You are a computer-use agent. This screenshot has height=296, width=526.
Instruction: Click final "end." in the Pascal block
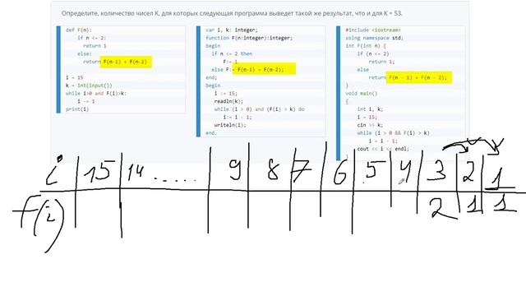[x=211, y=133]
